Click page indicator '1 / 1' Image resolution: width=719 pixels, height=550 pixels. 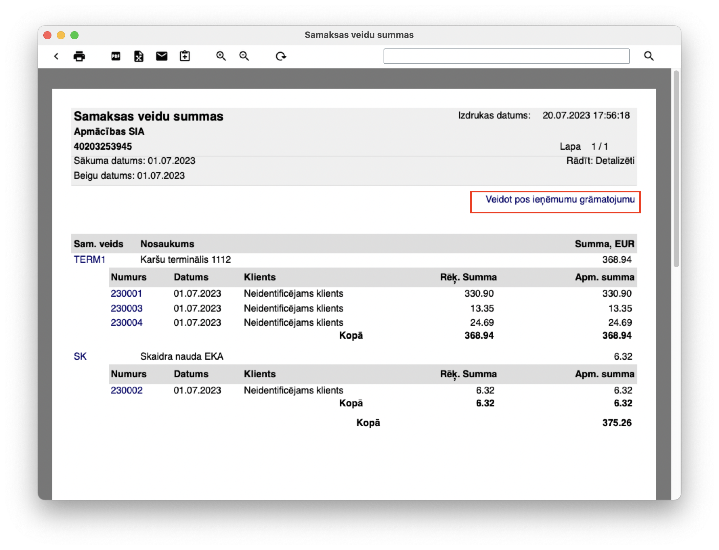coord(600,146)
